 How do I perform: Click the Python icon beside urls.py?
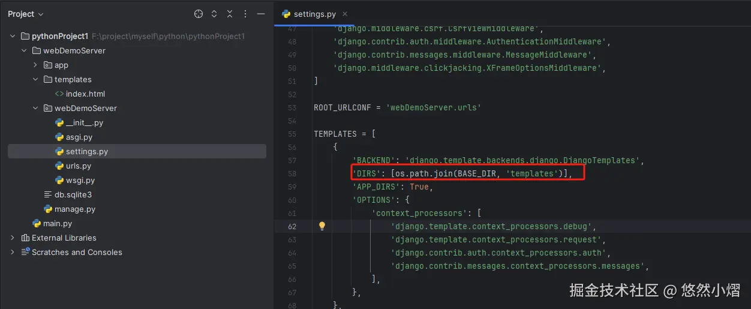click(x=59, y=166)
